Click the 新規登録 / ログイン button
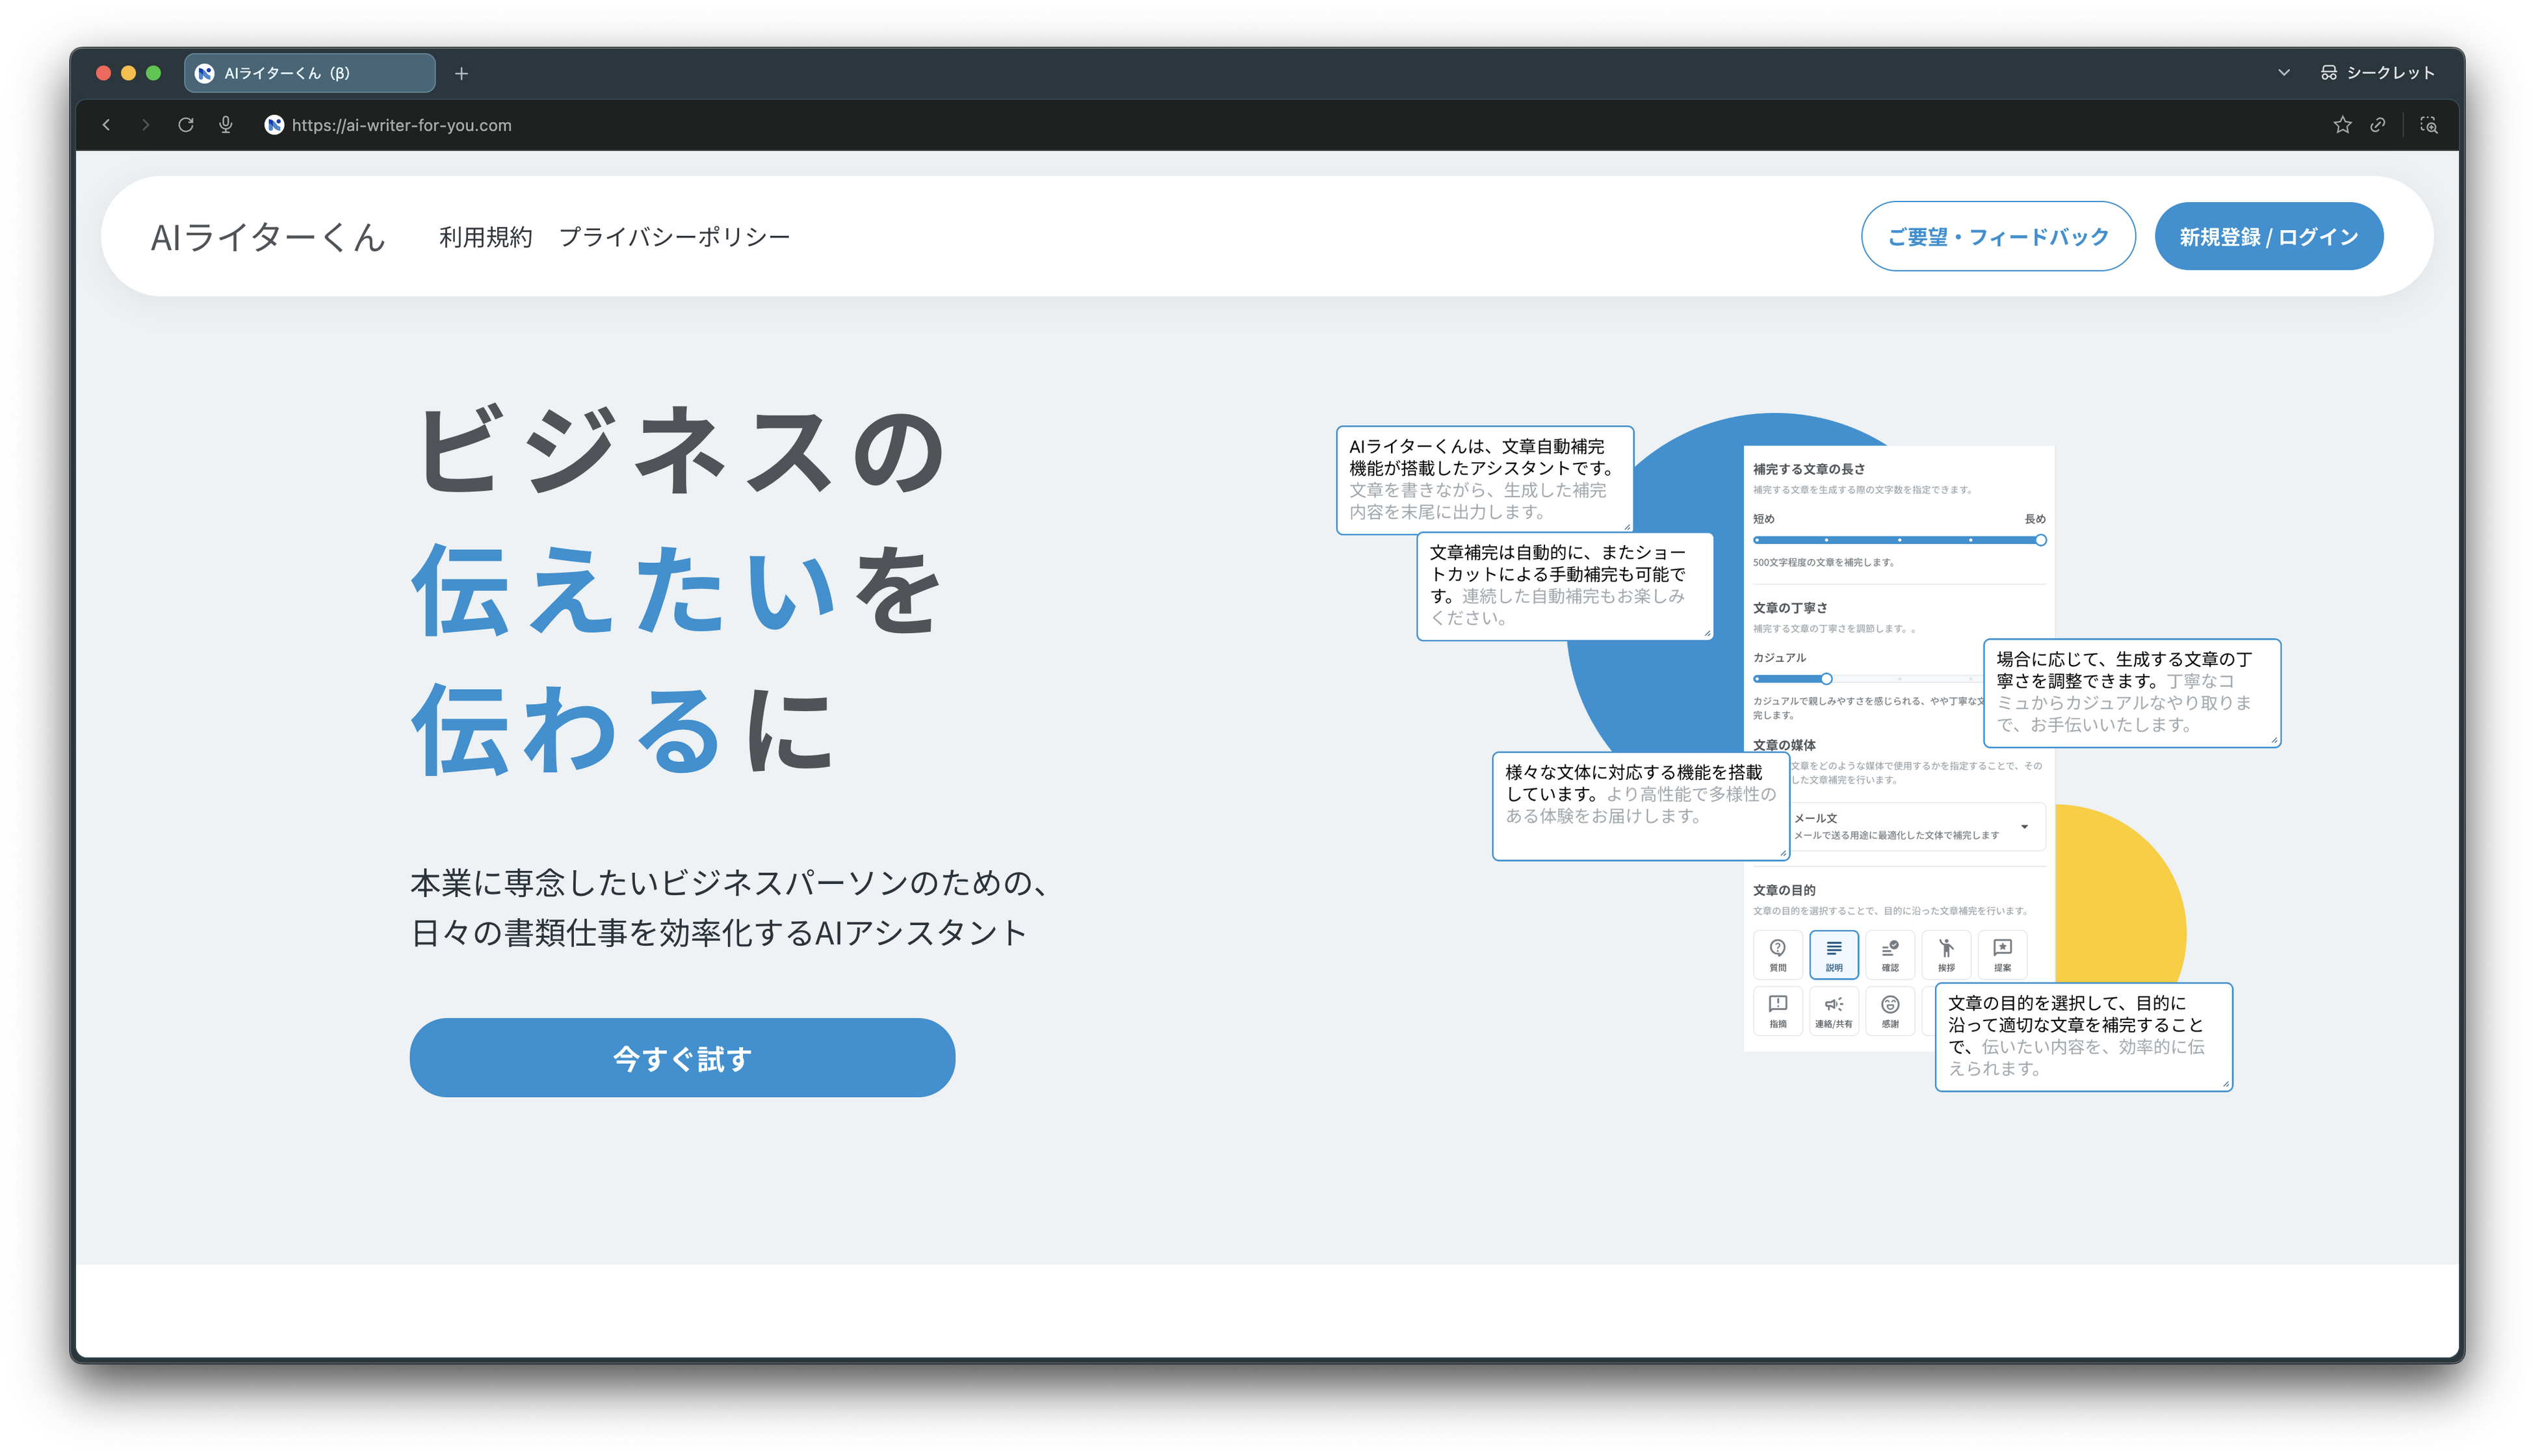 point(2268,237)
